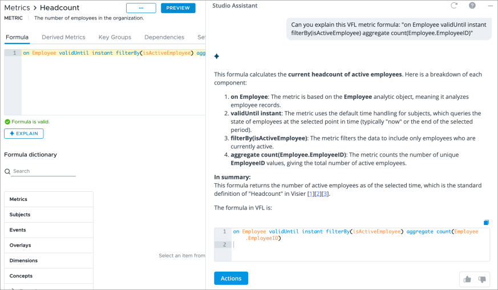
Task: Expand the Metrics dictionary category
Action: click(x=48, y=199)
